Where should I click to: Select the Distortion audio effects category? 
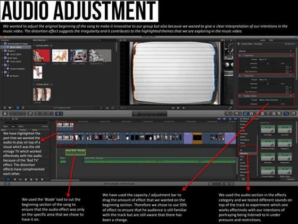coord(244,154)
